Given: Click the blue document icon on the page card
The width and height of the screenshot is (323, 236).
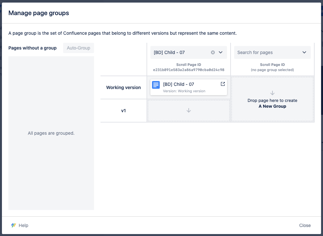Looking at the screenshot, I should pos(156,85).
